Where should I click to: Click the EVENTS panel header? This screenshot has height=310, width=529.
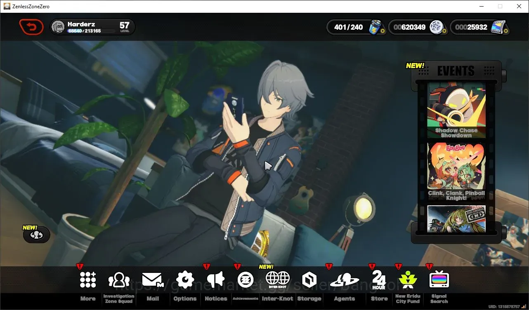pyautogui.click(x=456, y=71)
